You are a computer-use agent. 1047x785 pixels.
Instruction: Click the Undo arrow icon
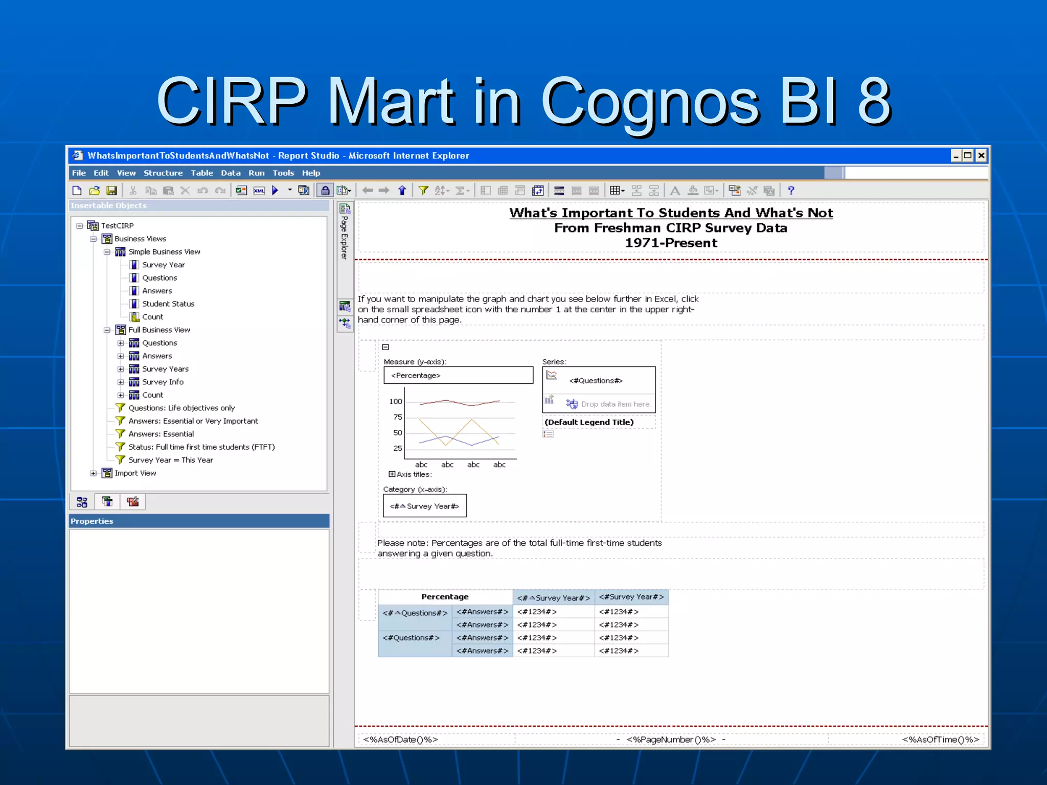202,191
